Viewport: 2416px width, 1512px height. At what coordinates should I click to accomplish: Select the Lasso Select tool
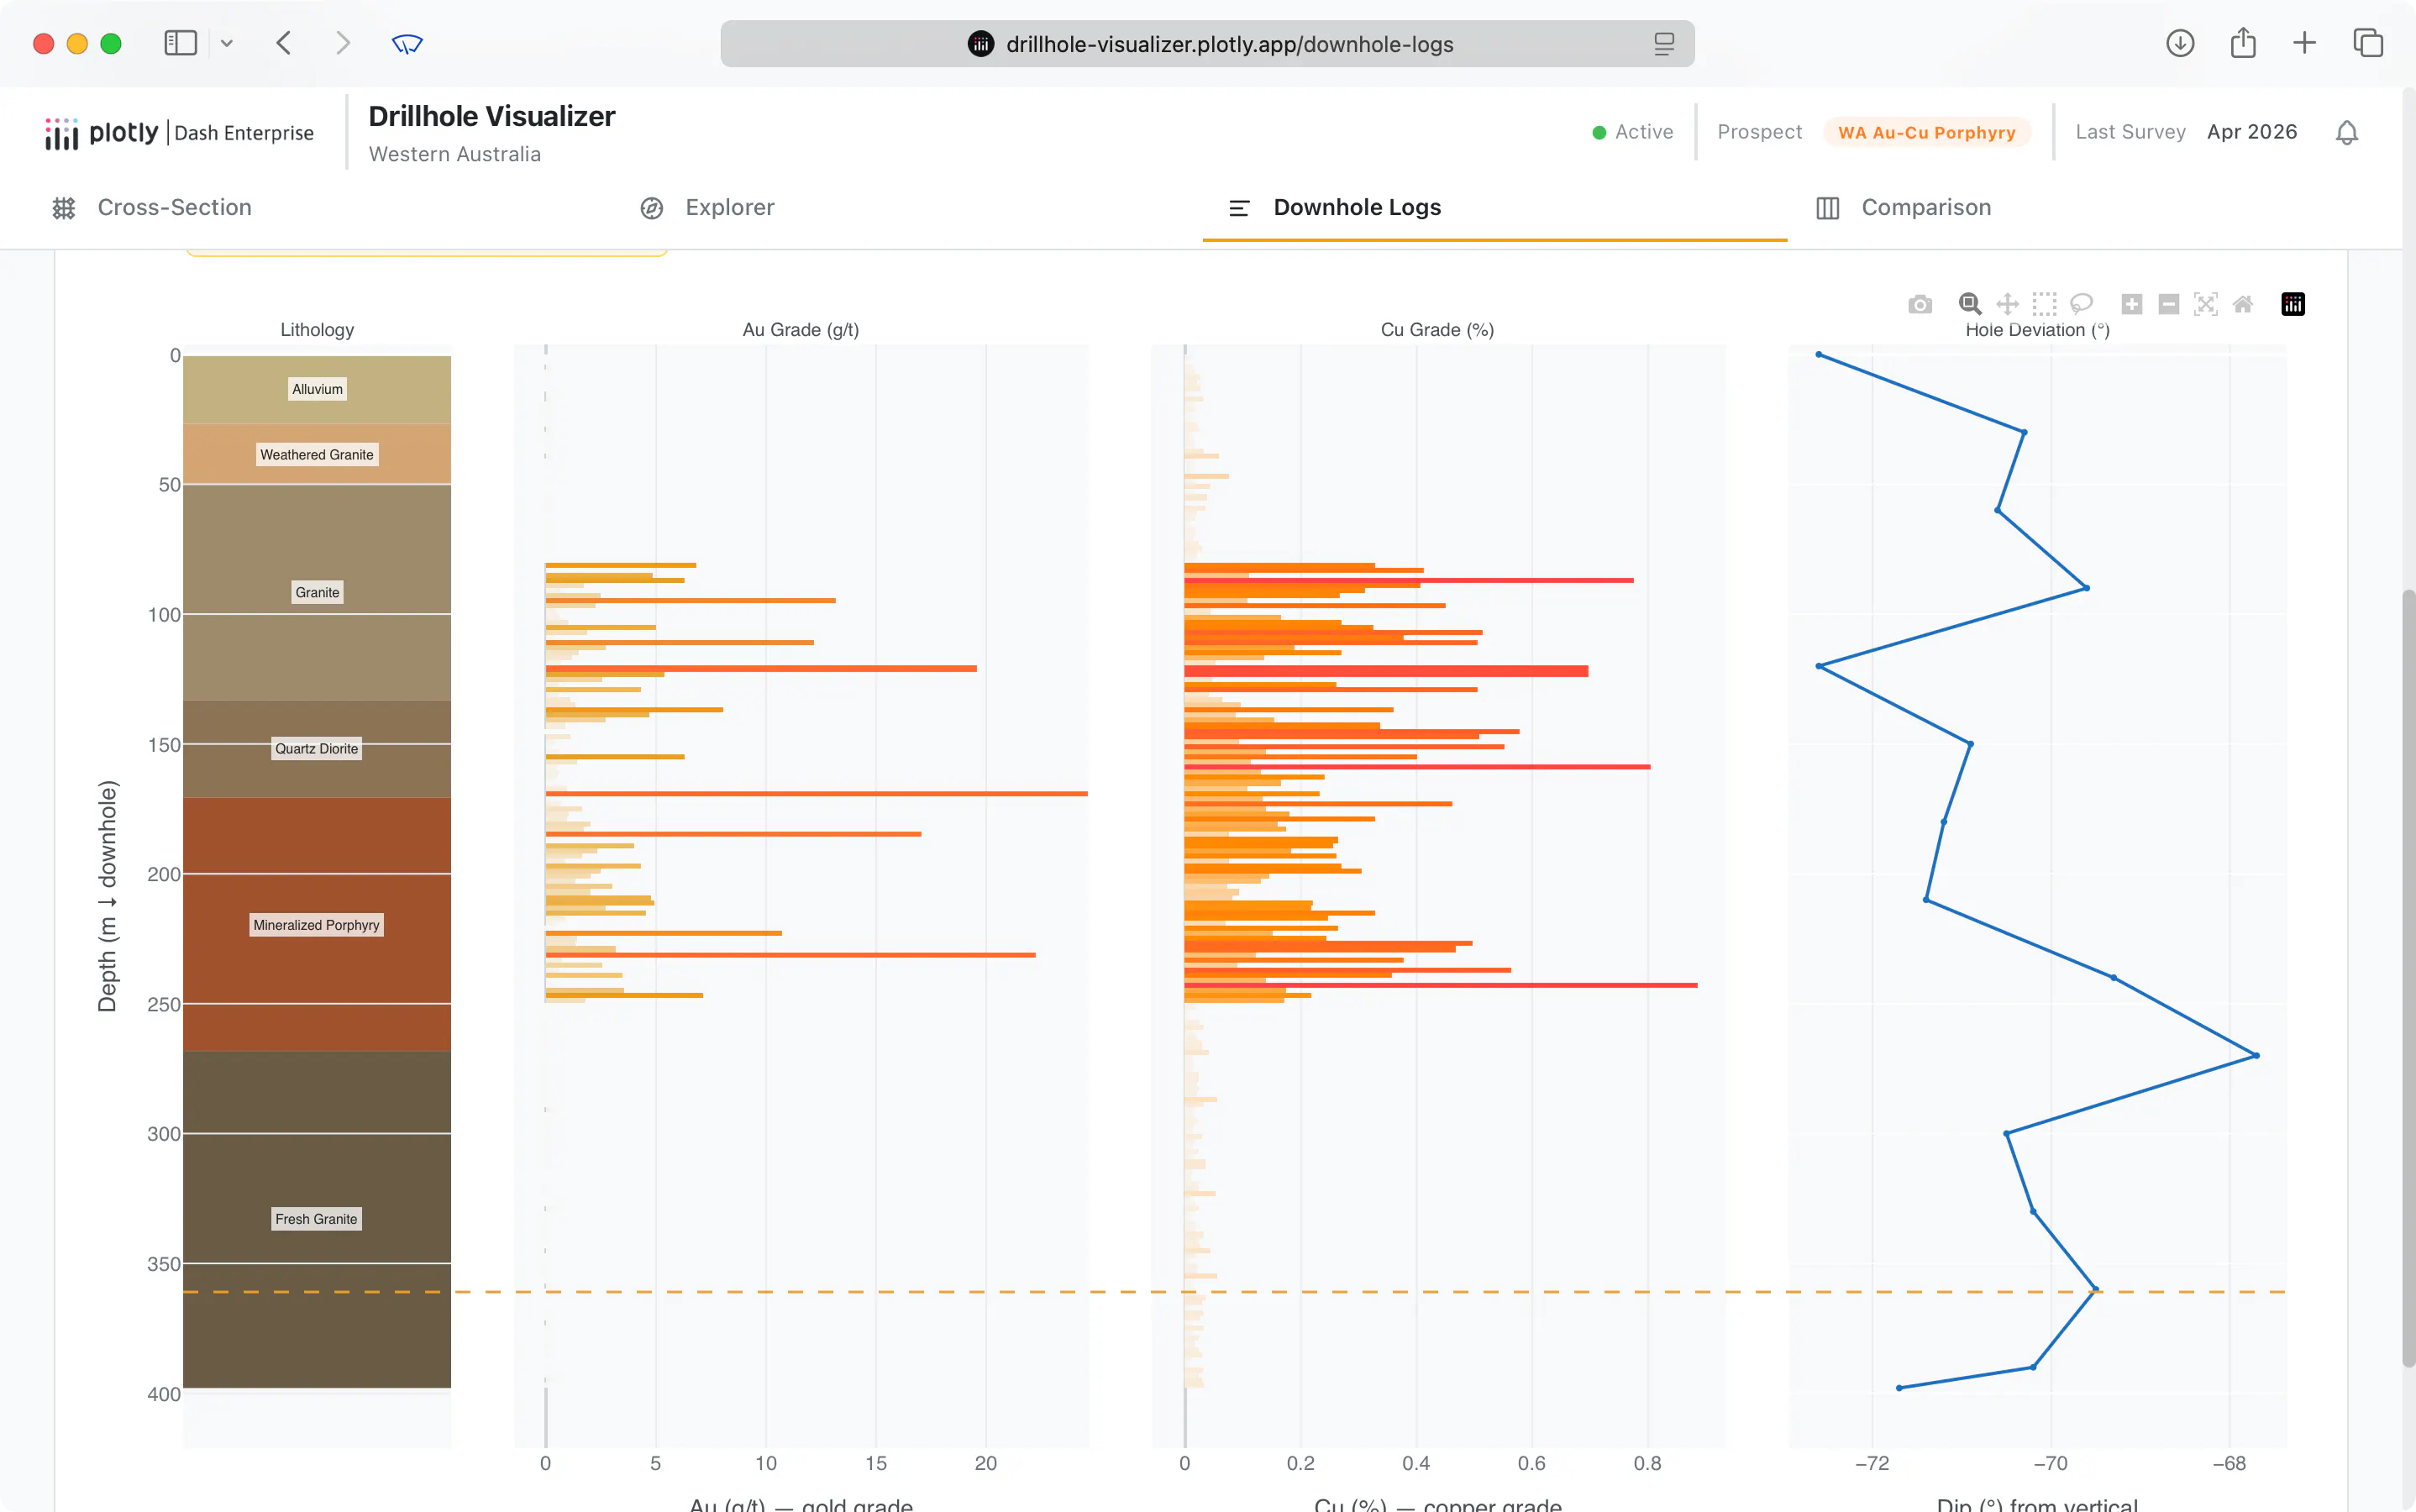pyautogui.click(x=2081, y=304)
